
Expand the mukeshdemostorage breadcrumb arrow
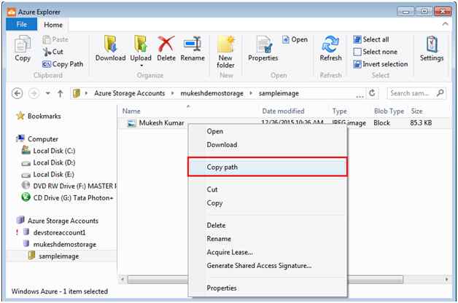click(x=251, y=93)
